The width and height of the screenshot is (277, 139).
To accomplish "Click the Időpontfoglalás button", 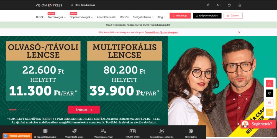I will pos(207,15).
